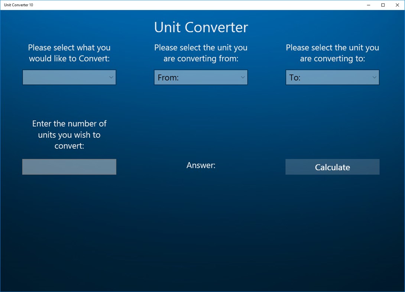
Task: Click the Answer: label
Action: point(201,165)
